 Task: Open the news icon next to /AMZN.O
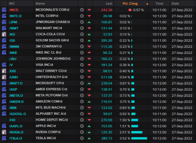[x=4, y=101]
